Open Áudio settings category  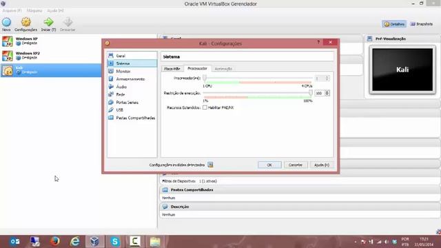point(132,87)
